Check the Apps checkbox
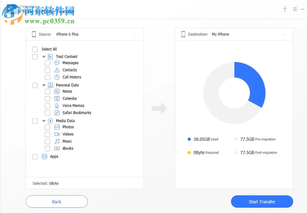Screen dimensions: 307x213 coord(35,157)
